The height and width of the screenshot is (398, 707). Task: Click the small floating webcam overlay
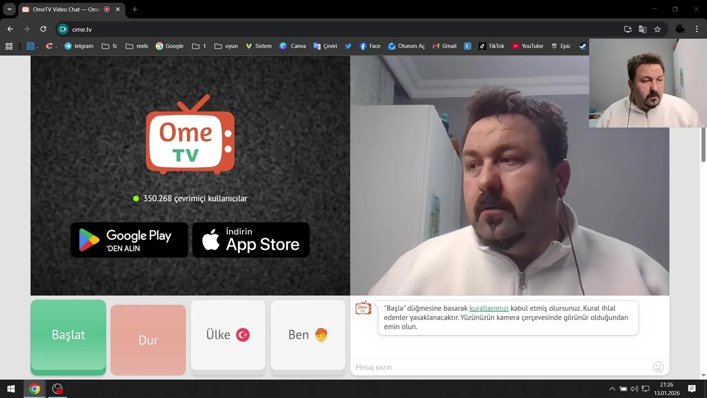click(x=647, y=83)
